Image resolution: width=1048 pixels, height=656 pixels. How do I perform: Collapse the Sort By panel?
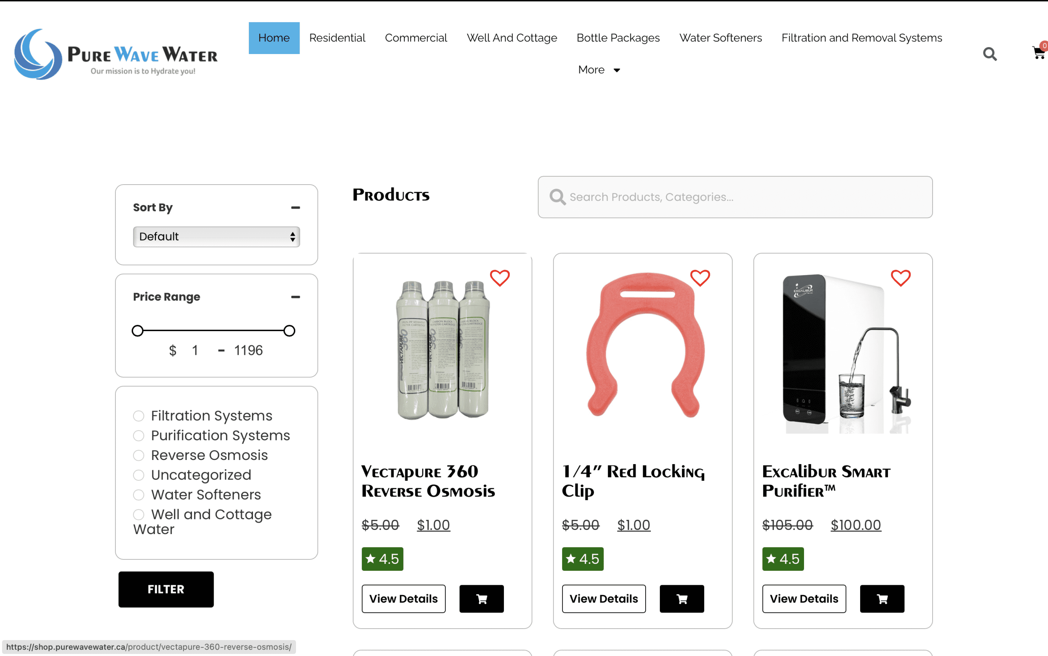296,208
